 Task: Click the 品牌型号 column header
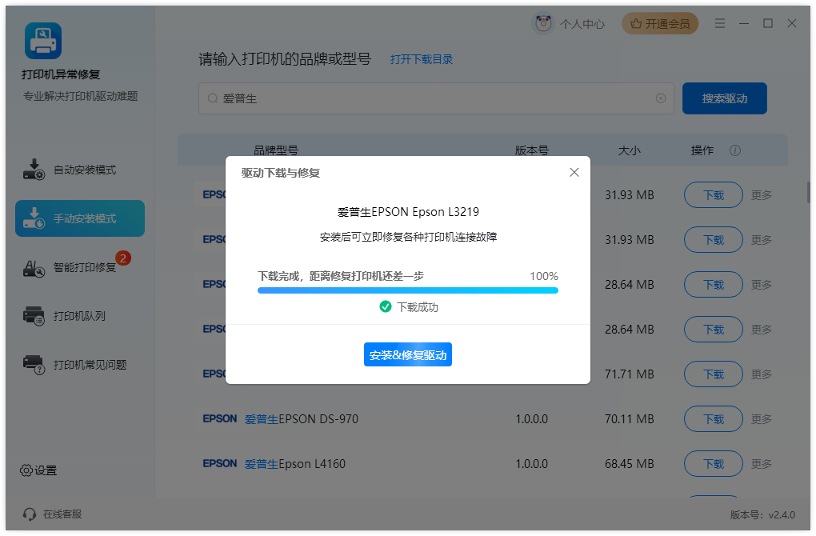pos(276,150)
